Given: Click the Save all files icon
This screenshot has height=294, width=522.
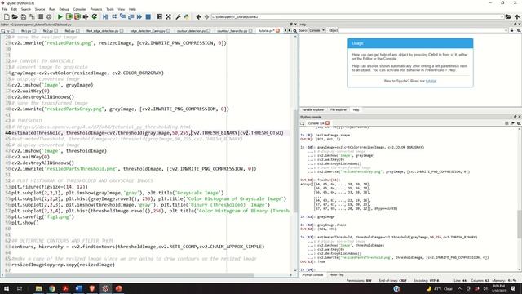Looking at the screenshot, I should [32, 16].
